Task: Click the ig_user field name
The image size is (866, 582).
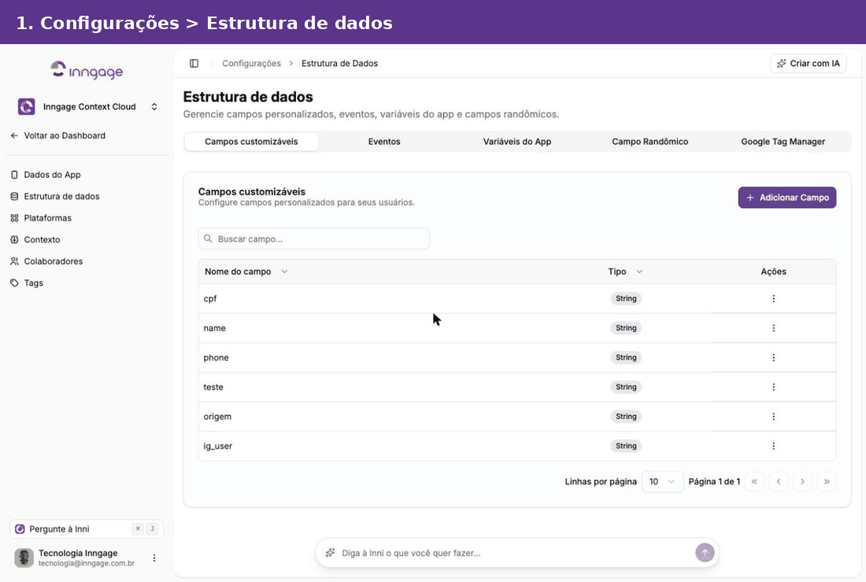Action: point(217,446)
